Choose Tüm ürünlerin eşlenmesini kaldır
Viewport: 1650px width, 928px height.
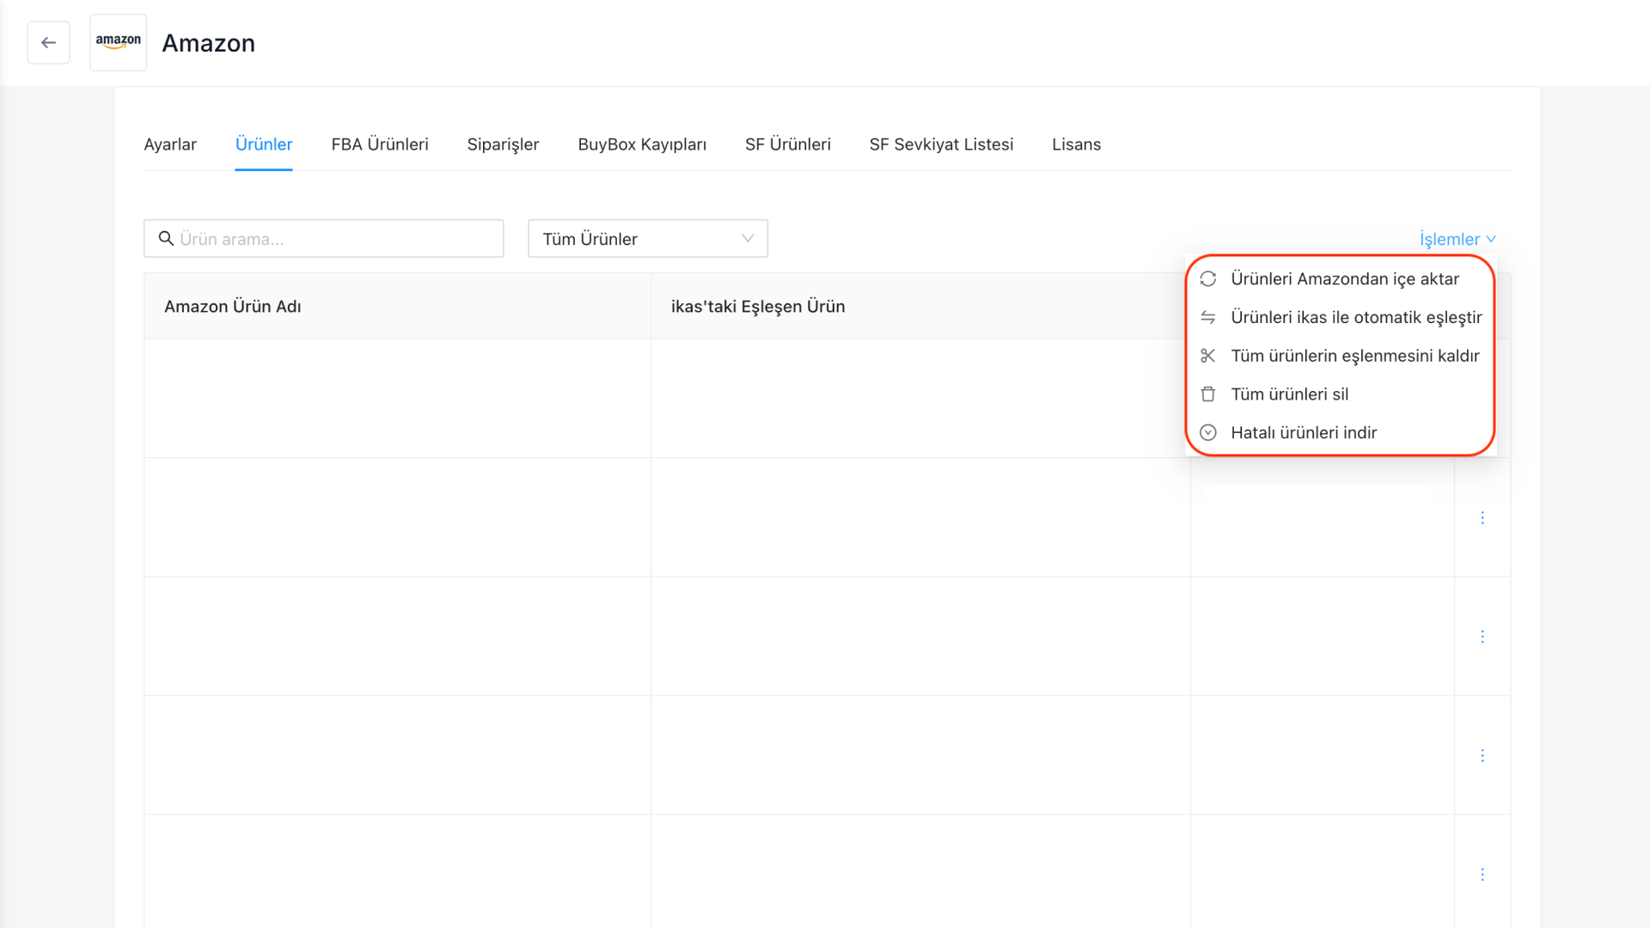(x=1341, y=356)
